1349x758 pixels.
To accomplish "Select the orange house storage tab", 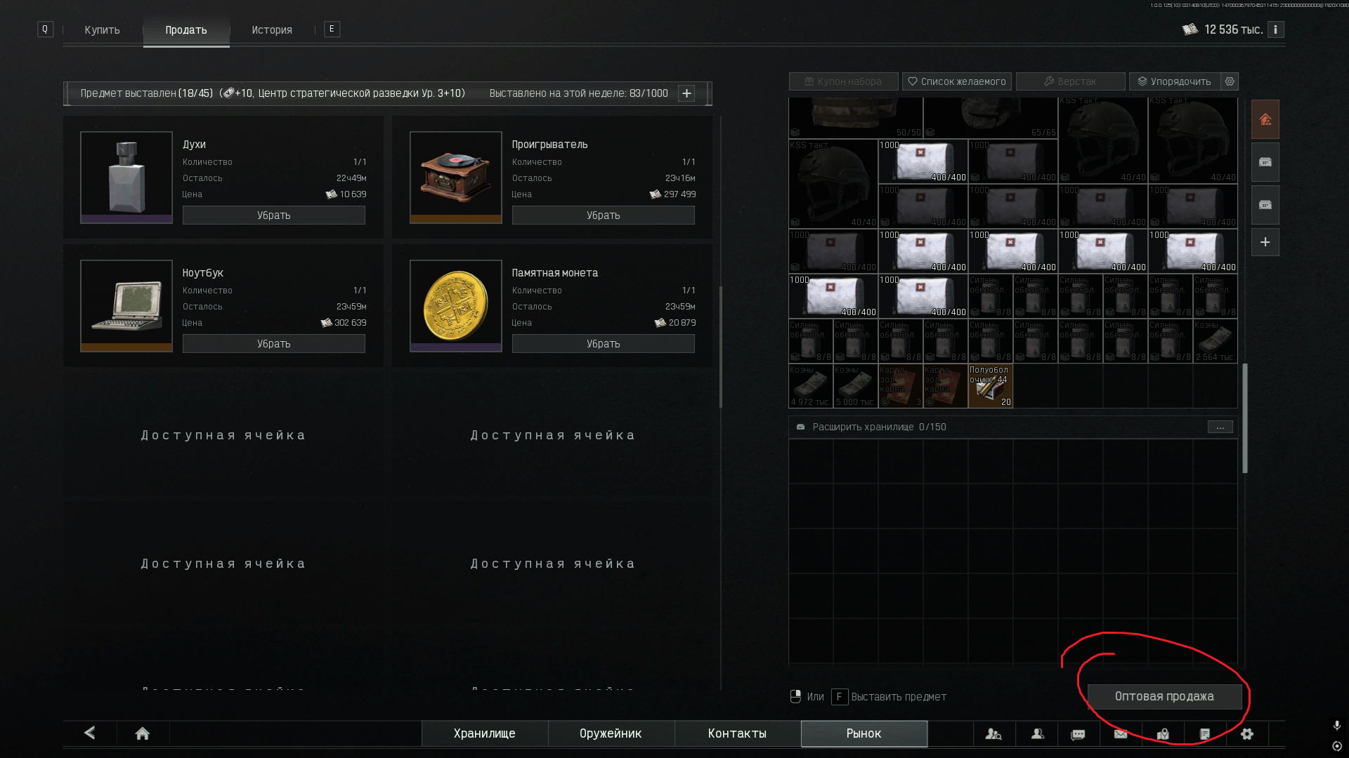I will (1265, 119).
